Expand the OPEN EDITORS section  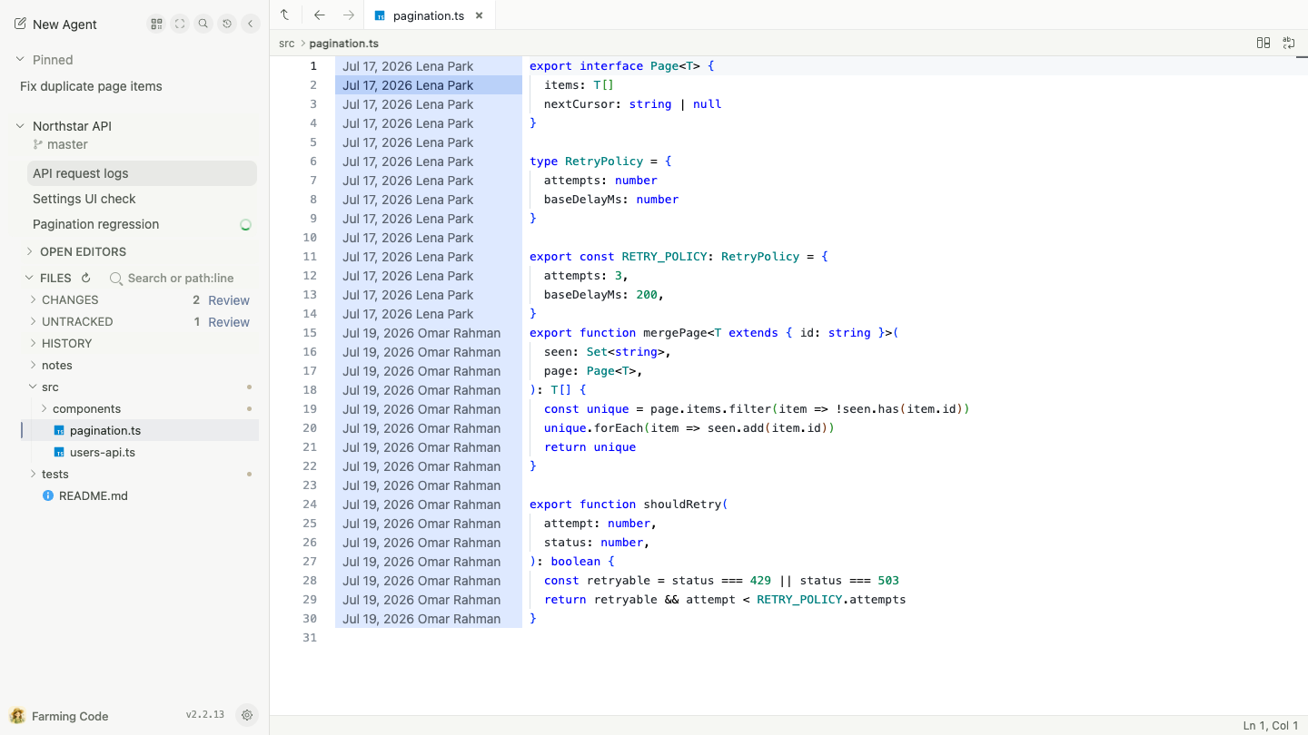[29, 251]
